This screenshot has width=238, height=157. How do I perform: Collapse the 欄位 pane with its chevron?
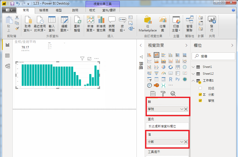[x=232, y=45]
